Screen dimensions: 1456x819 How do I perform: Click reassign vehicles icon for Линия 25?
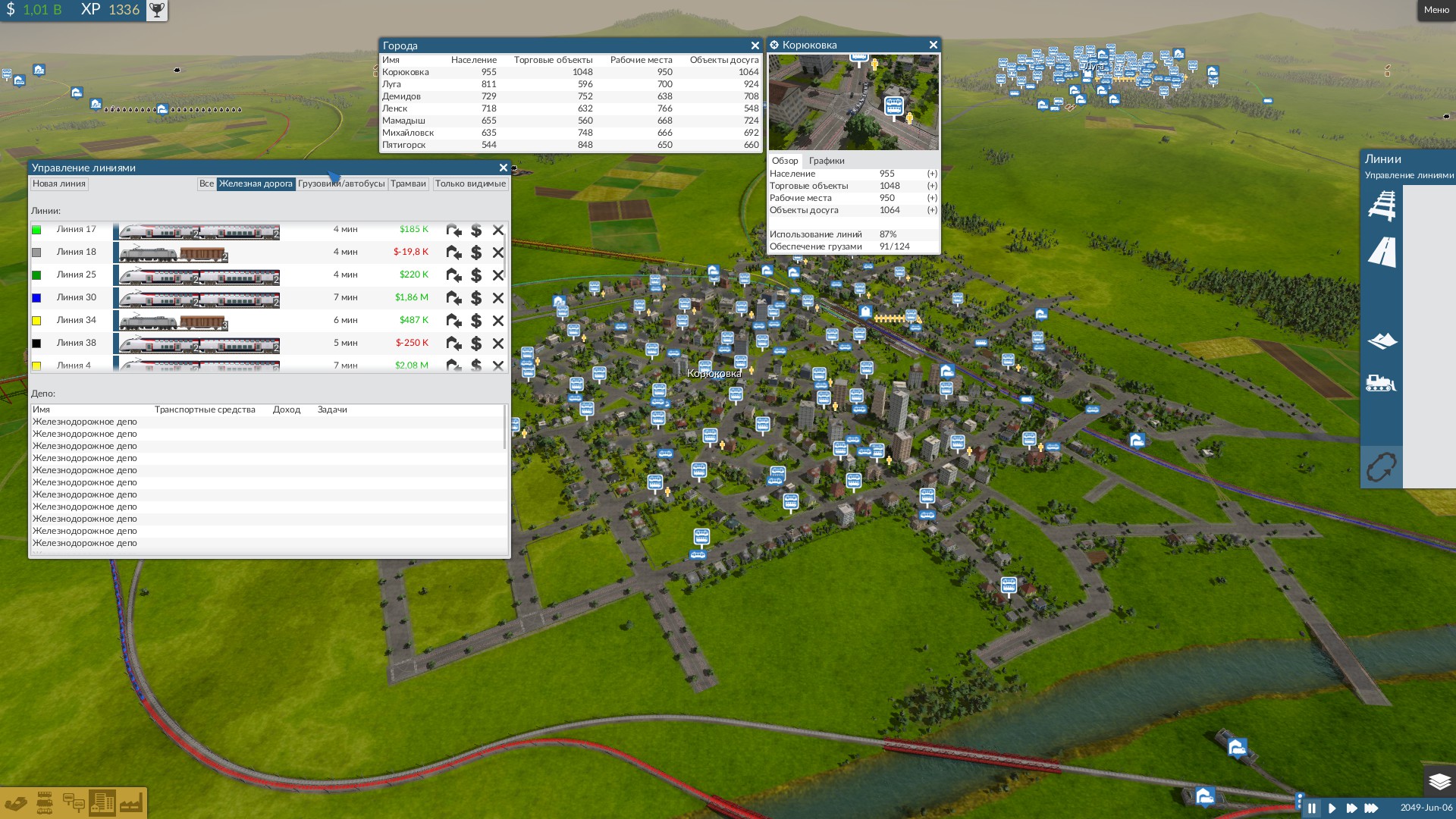click(453, 275)
